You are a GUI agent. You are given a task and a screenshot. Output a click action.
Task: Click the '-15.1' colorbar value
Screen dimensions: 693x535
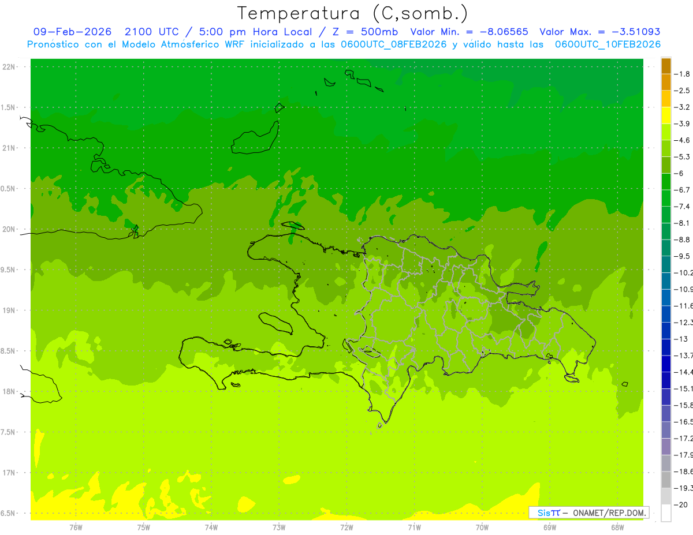click(x=684, y=388)
